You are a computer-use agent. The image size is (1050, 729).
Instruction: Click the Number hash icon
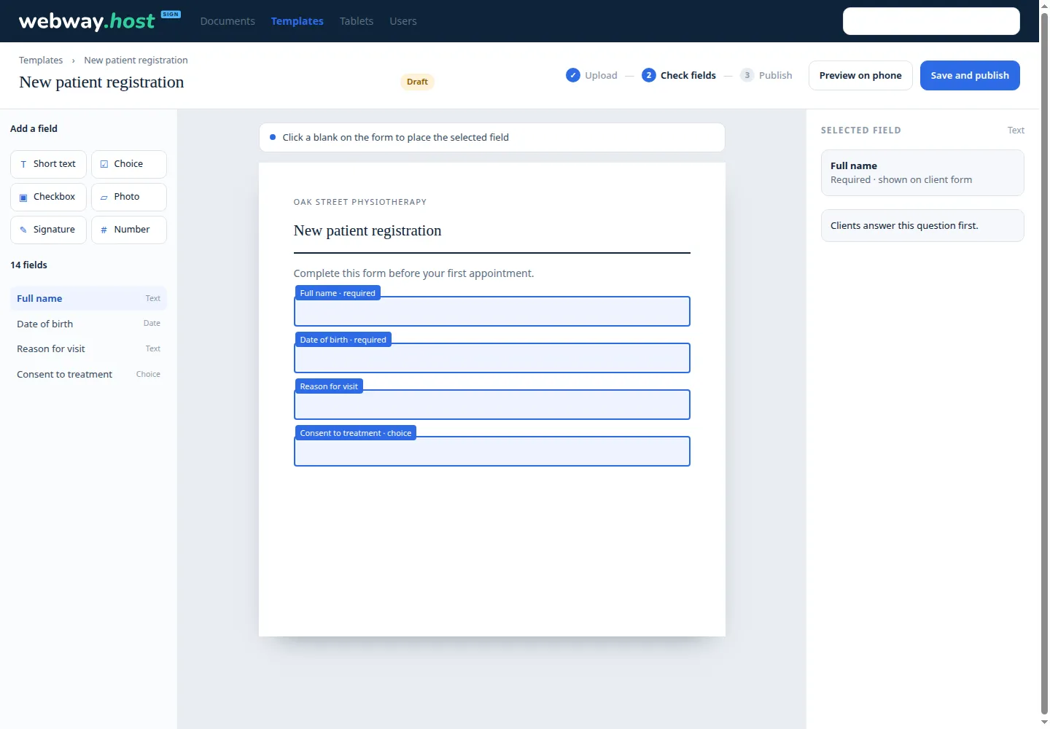[x=104, y=230]
